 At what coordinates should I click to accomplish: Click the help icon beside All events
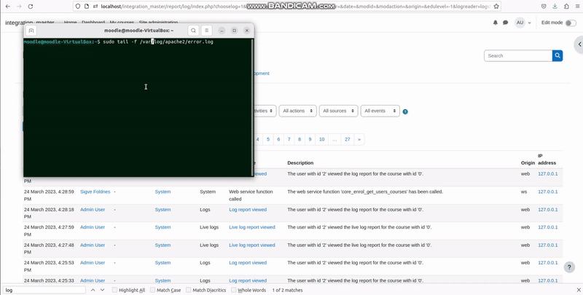pos(405,111)
